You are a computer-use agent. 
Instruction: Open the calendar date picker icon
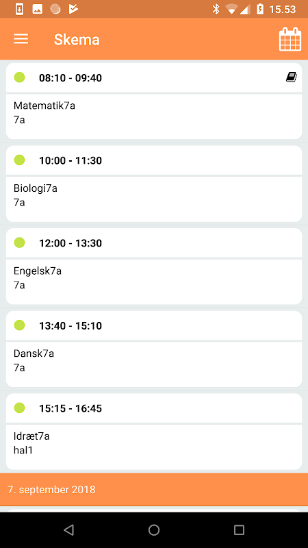coord(290,39)
